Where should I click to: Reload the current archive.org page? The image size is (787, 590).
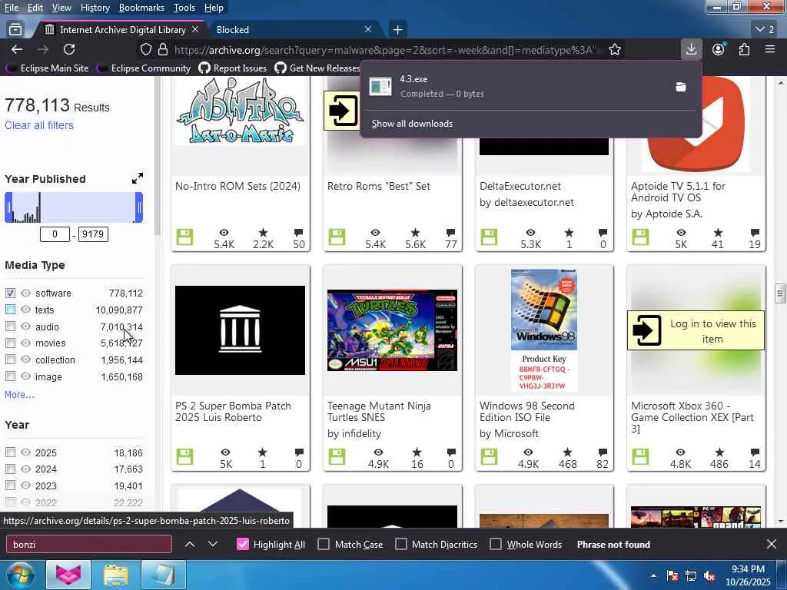[x=69, y=49]
